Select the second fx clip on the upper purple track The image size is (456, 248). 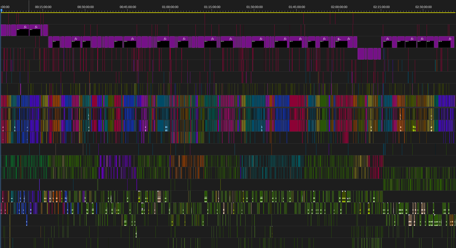(x=35, y=30)
